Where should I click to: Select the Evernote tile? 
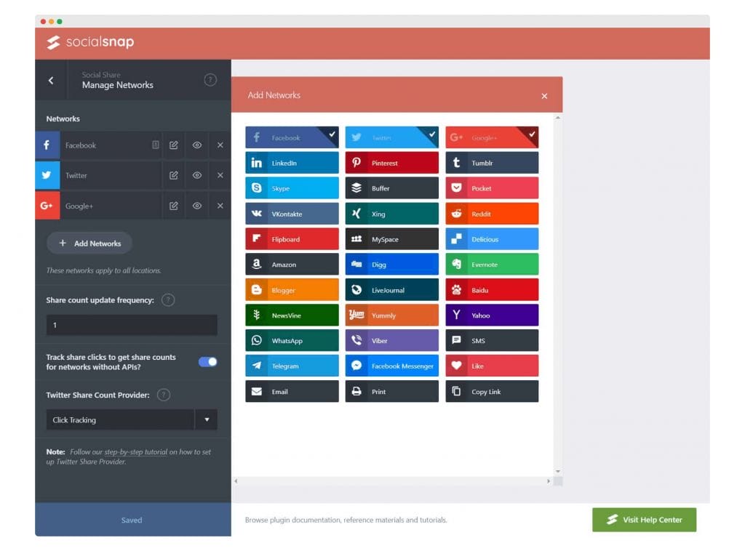pyautogui.click(x=492, y=265)
